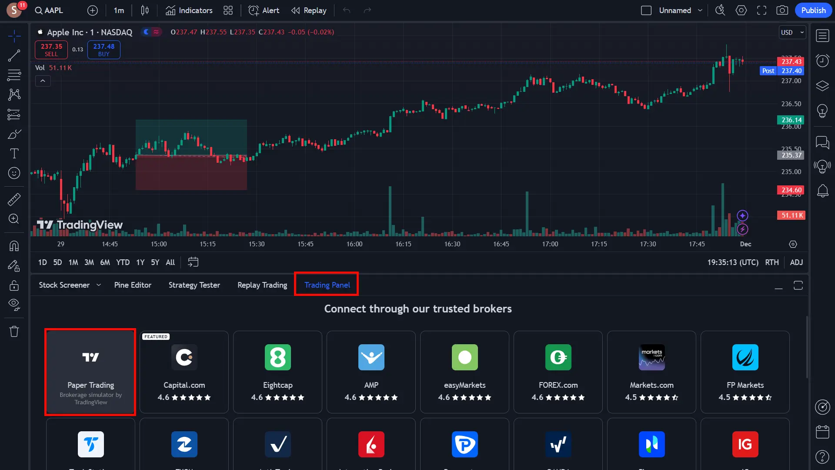Open chart settings hexagon icon
The image size is (835, 470).
coord(741,10)
